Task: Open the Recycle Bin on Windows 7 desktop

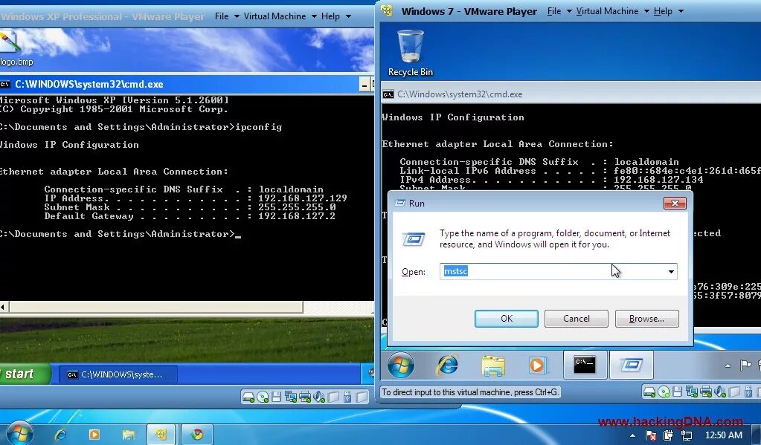Action: click(x=410, y=52)
